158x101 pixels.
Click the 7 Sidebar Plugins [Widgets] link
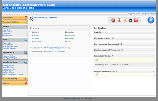click(x=58, y=48)
